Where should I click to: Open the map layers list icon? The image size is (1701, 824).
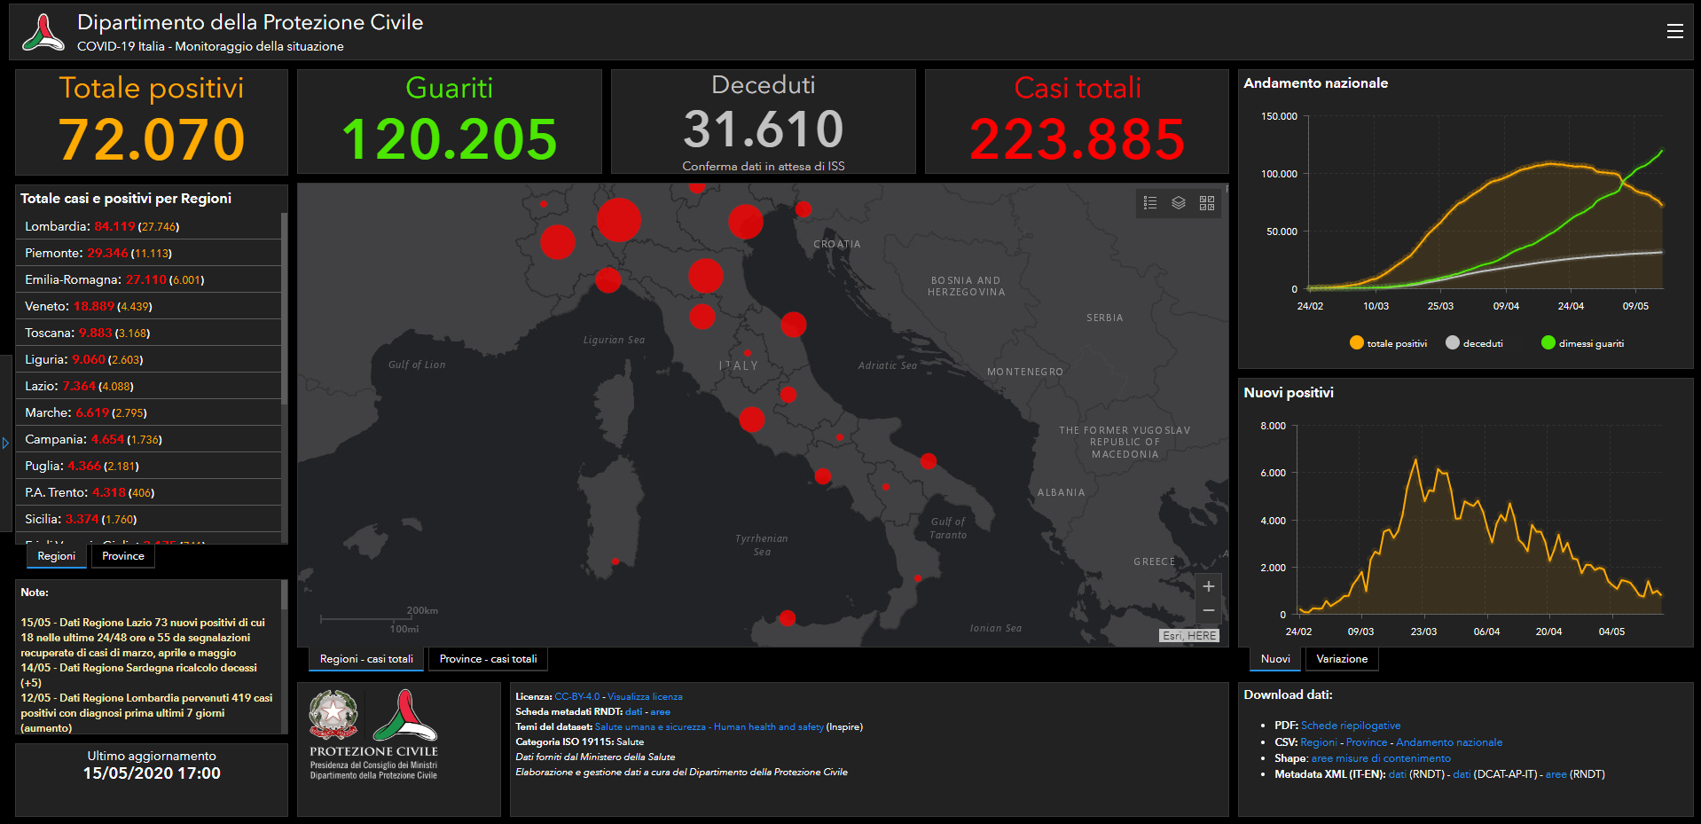(x=1179, y=203)
